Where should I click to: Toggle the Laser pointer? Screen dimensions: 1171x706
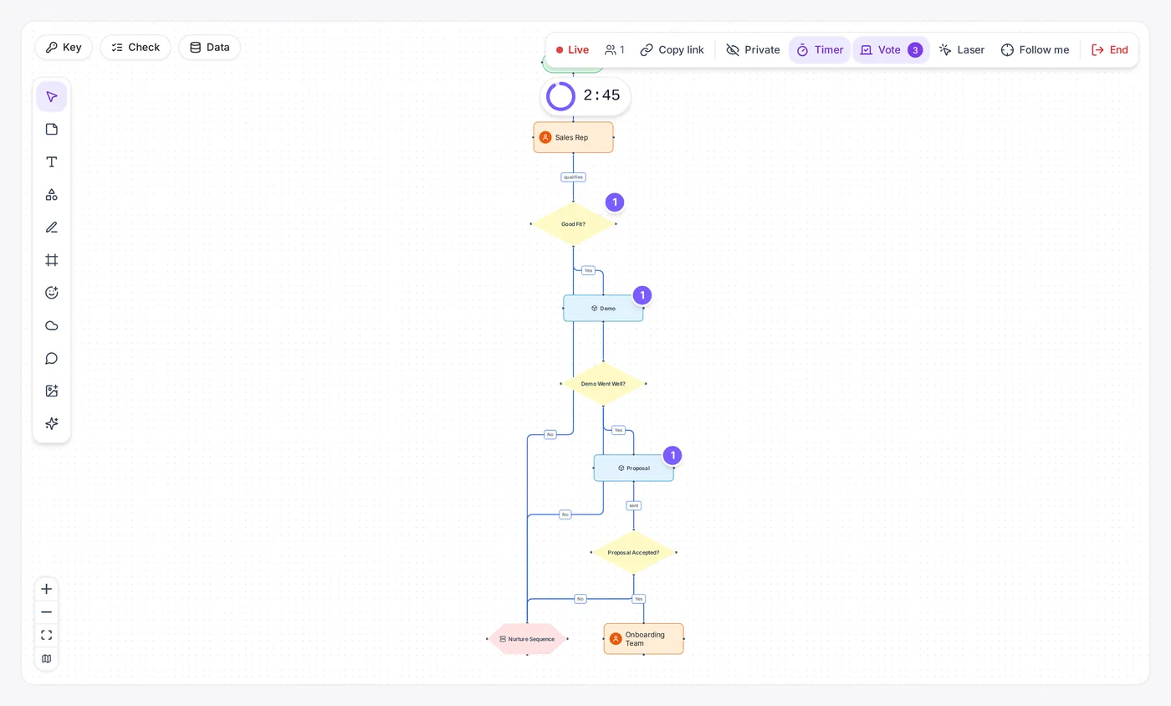(x=962, y=50)
